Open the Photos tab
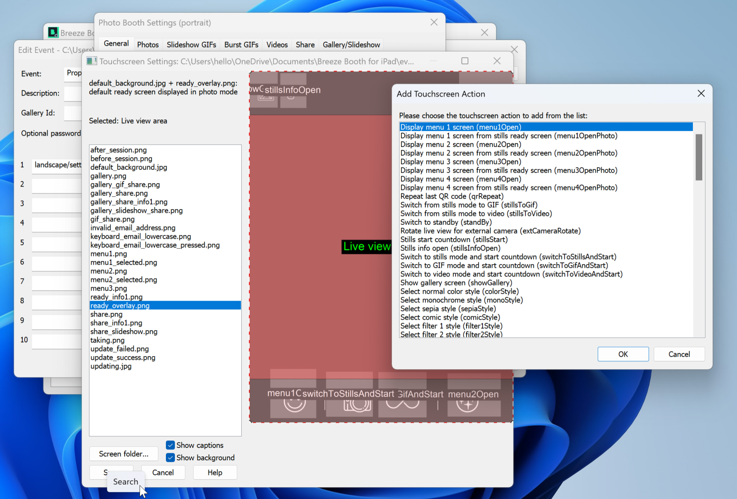 (148, 45)
